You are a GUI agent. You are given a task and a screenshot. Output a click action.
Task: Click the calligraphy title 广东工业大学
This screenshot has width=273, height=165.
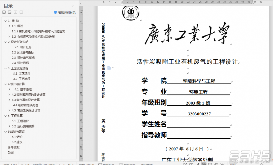click(x=187, y=33)
